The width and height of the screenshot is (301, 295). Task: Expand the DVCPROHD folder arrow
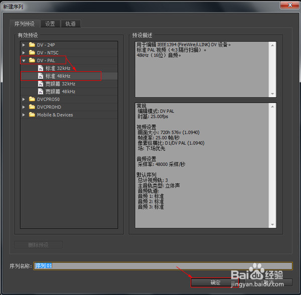coord(24,107)
